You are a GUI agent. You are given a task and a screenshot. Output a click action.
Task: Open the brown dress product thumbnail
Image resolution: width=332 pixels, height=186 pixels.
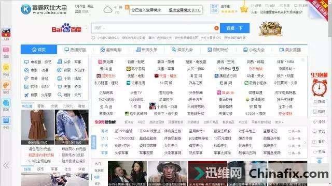[x=37, y=127]
